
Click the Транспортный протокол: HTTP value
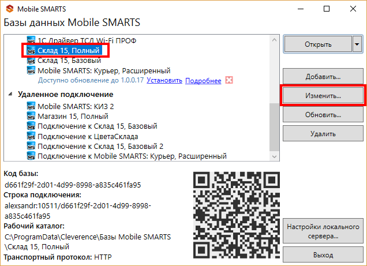click(x=103, y=257)
